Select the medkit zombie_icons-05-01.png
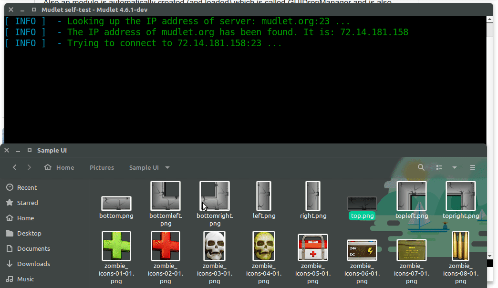Viewport: 498px width, 288px height. pos(313,247)
